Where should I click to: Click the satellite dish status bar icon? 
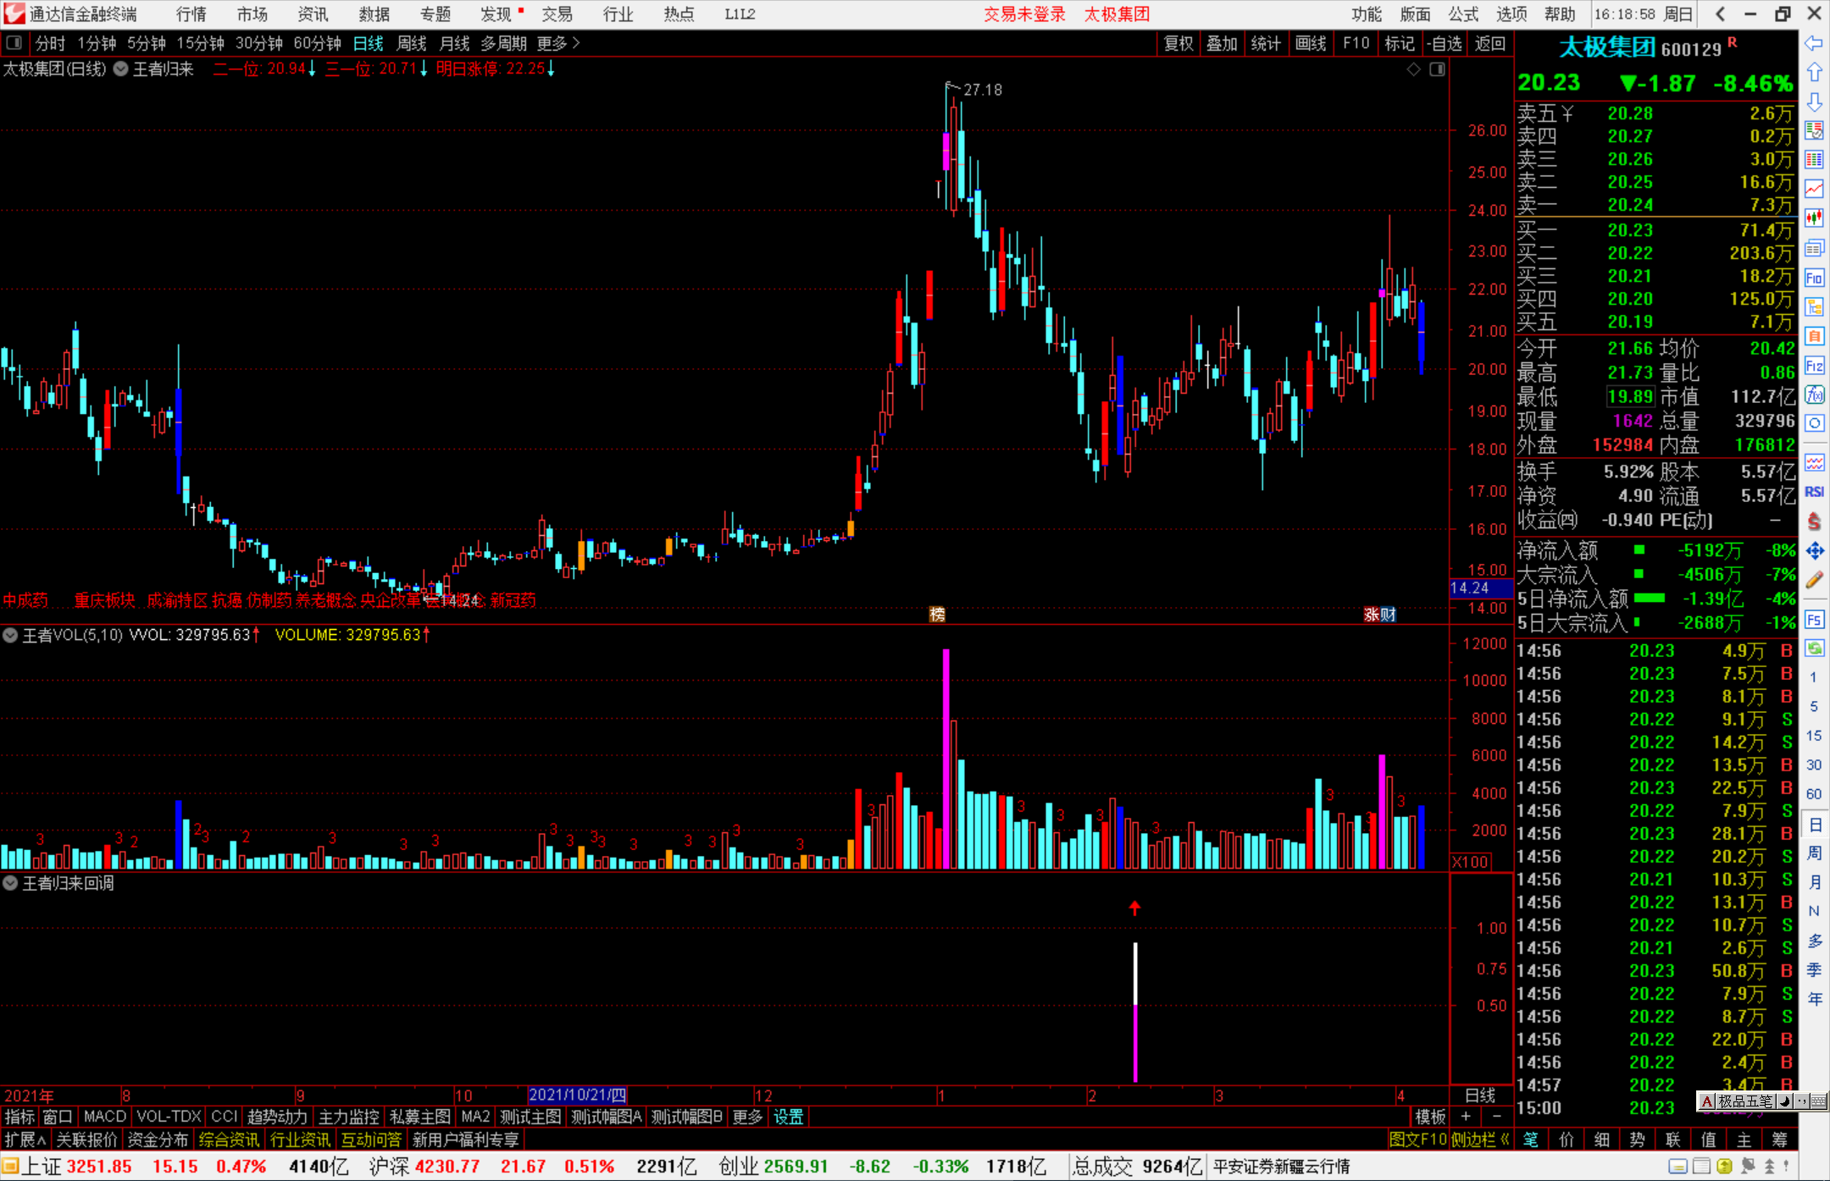1747,1167
